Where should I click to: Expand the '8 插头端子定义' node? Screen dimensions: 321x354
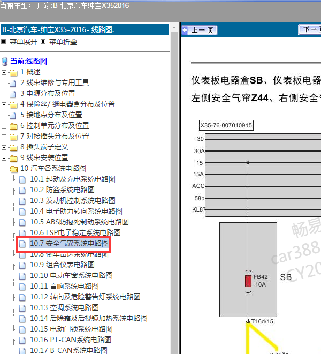tap(4, 147)
